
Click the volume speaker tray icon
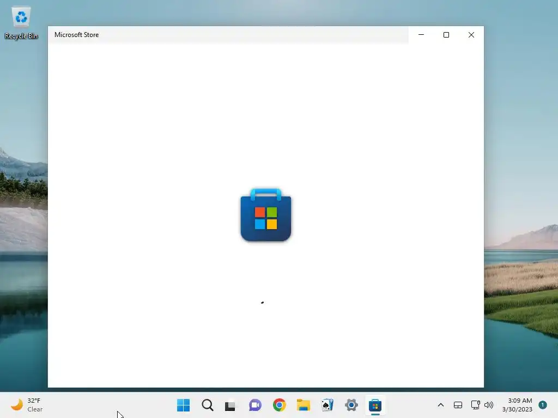coord(489,405)
